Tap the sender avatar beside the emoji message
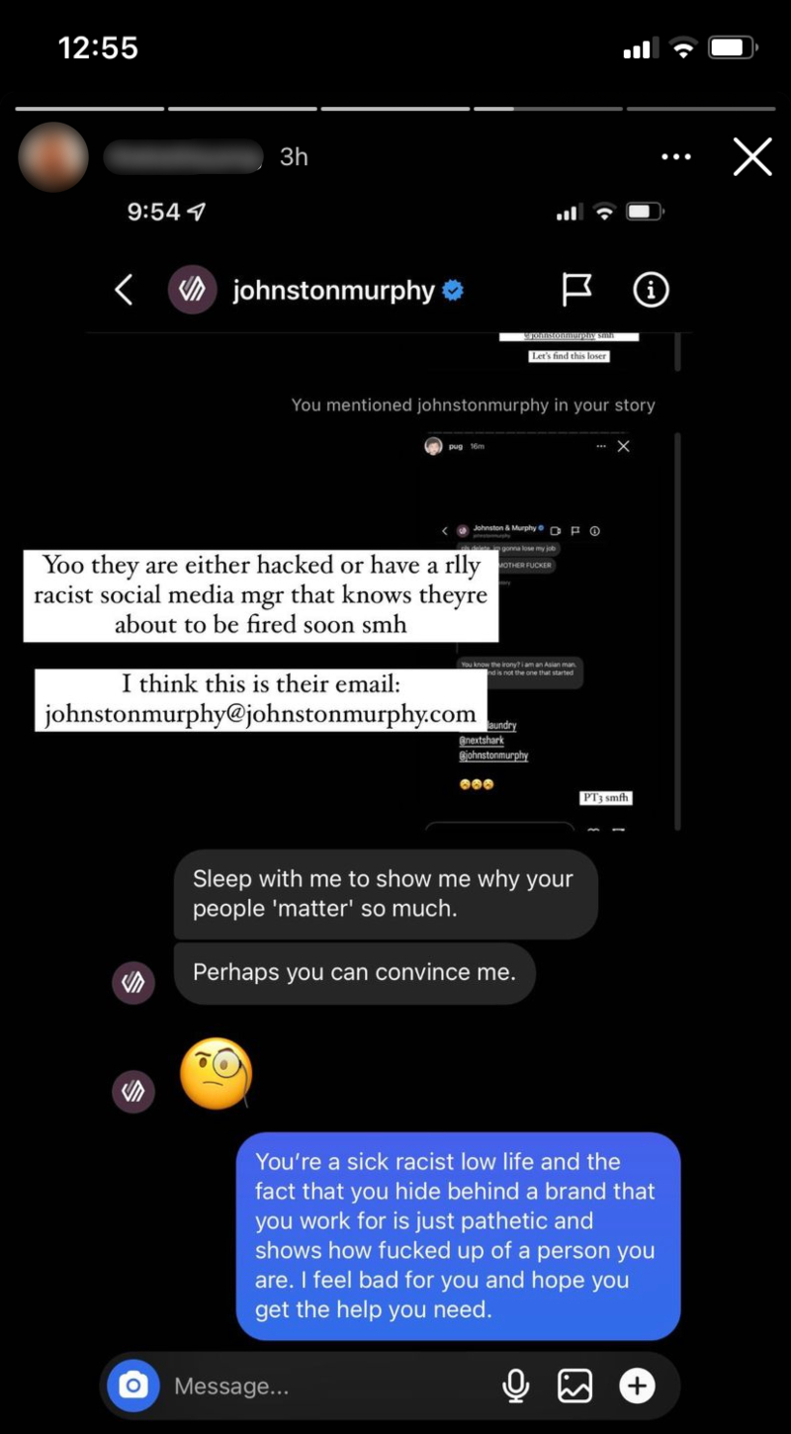This screenshot has width=791, height=1434. point(132,1091)
